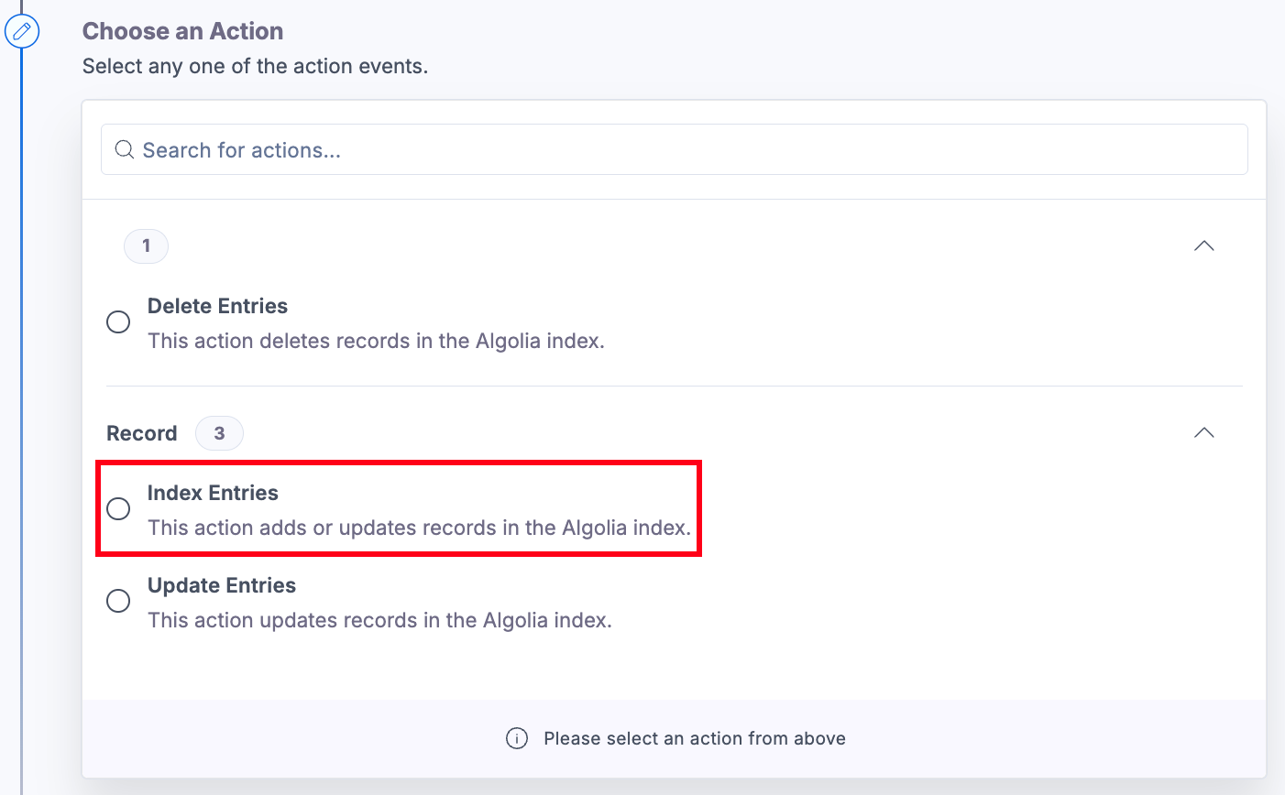Screen dimensions: 1285x795
Task: Click the 'Record' section label
Action: tap(142, 432)
